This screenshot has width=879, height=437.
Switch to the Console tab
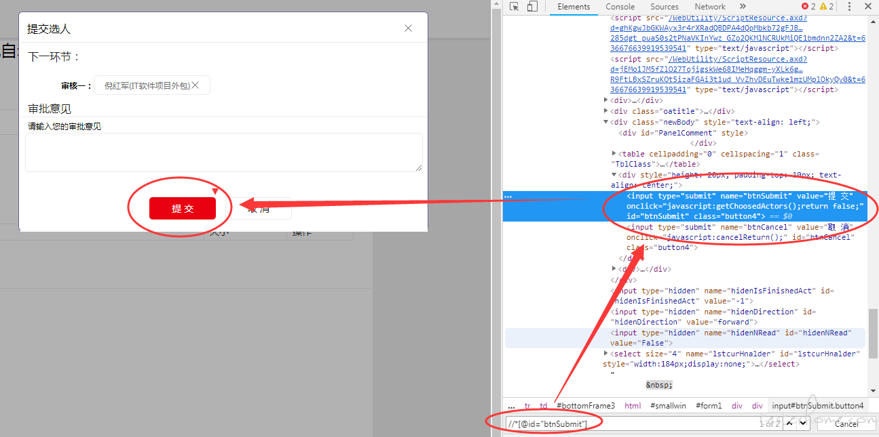point(620,7)
